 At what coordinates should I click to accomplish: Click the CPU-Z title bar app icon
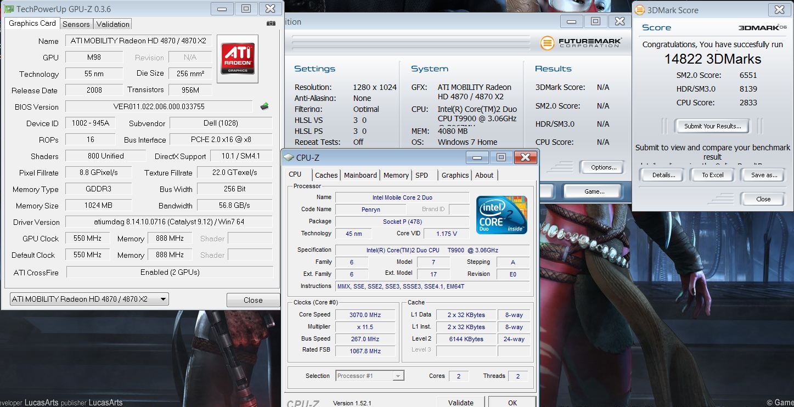pos(289,157)
